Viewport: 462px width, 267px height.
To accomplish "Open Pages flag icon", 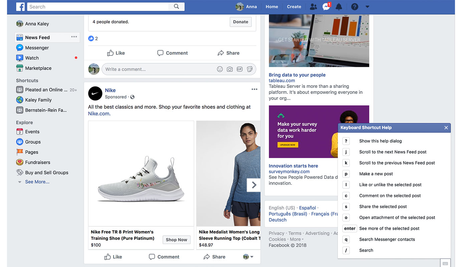I will pos(20,152).
